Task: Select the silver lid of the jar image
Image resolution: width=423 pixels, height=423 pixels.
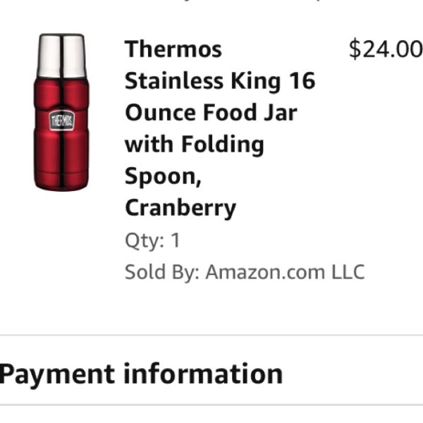Action: [61, 56]
